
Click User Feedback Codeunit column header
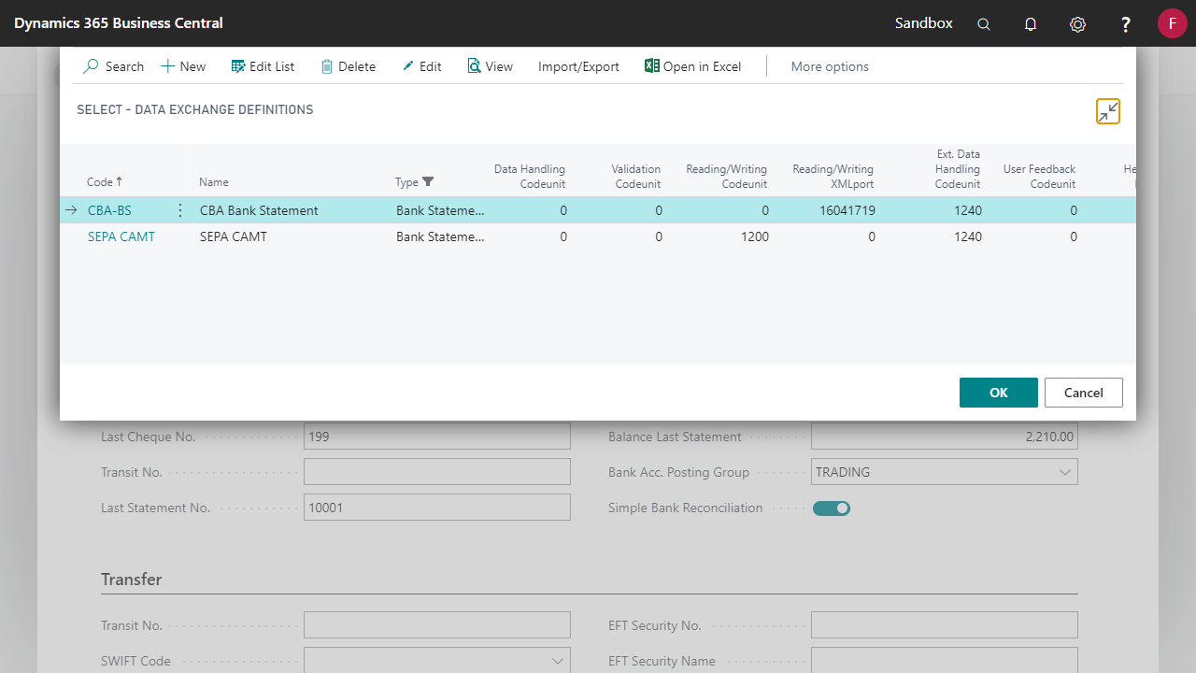[1039, 177]
